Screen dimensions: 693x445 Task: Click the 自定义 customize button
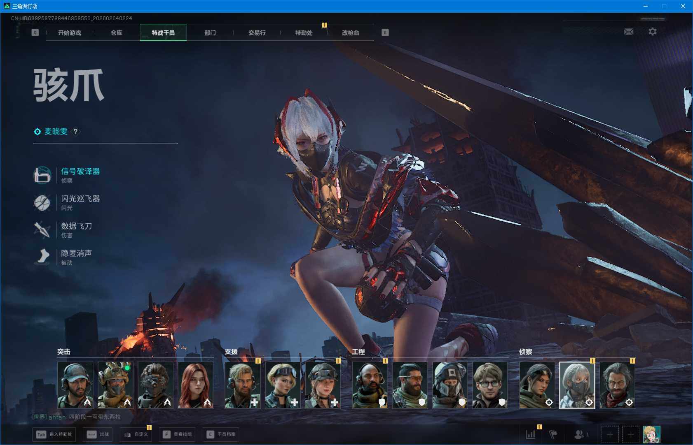coord(136,434)
